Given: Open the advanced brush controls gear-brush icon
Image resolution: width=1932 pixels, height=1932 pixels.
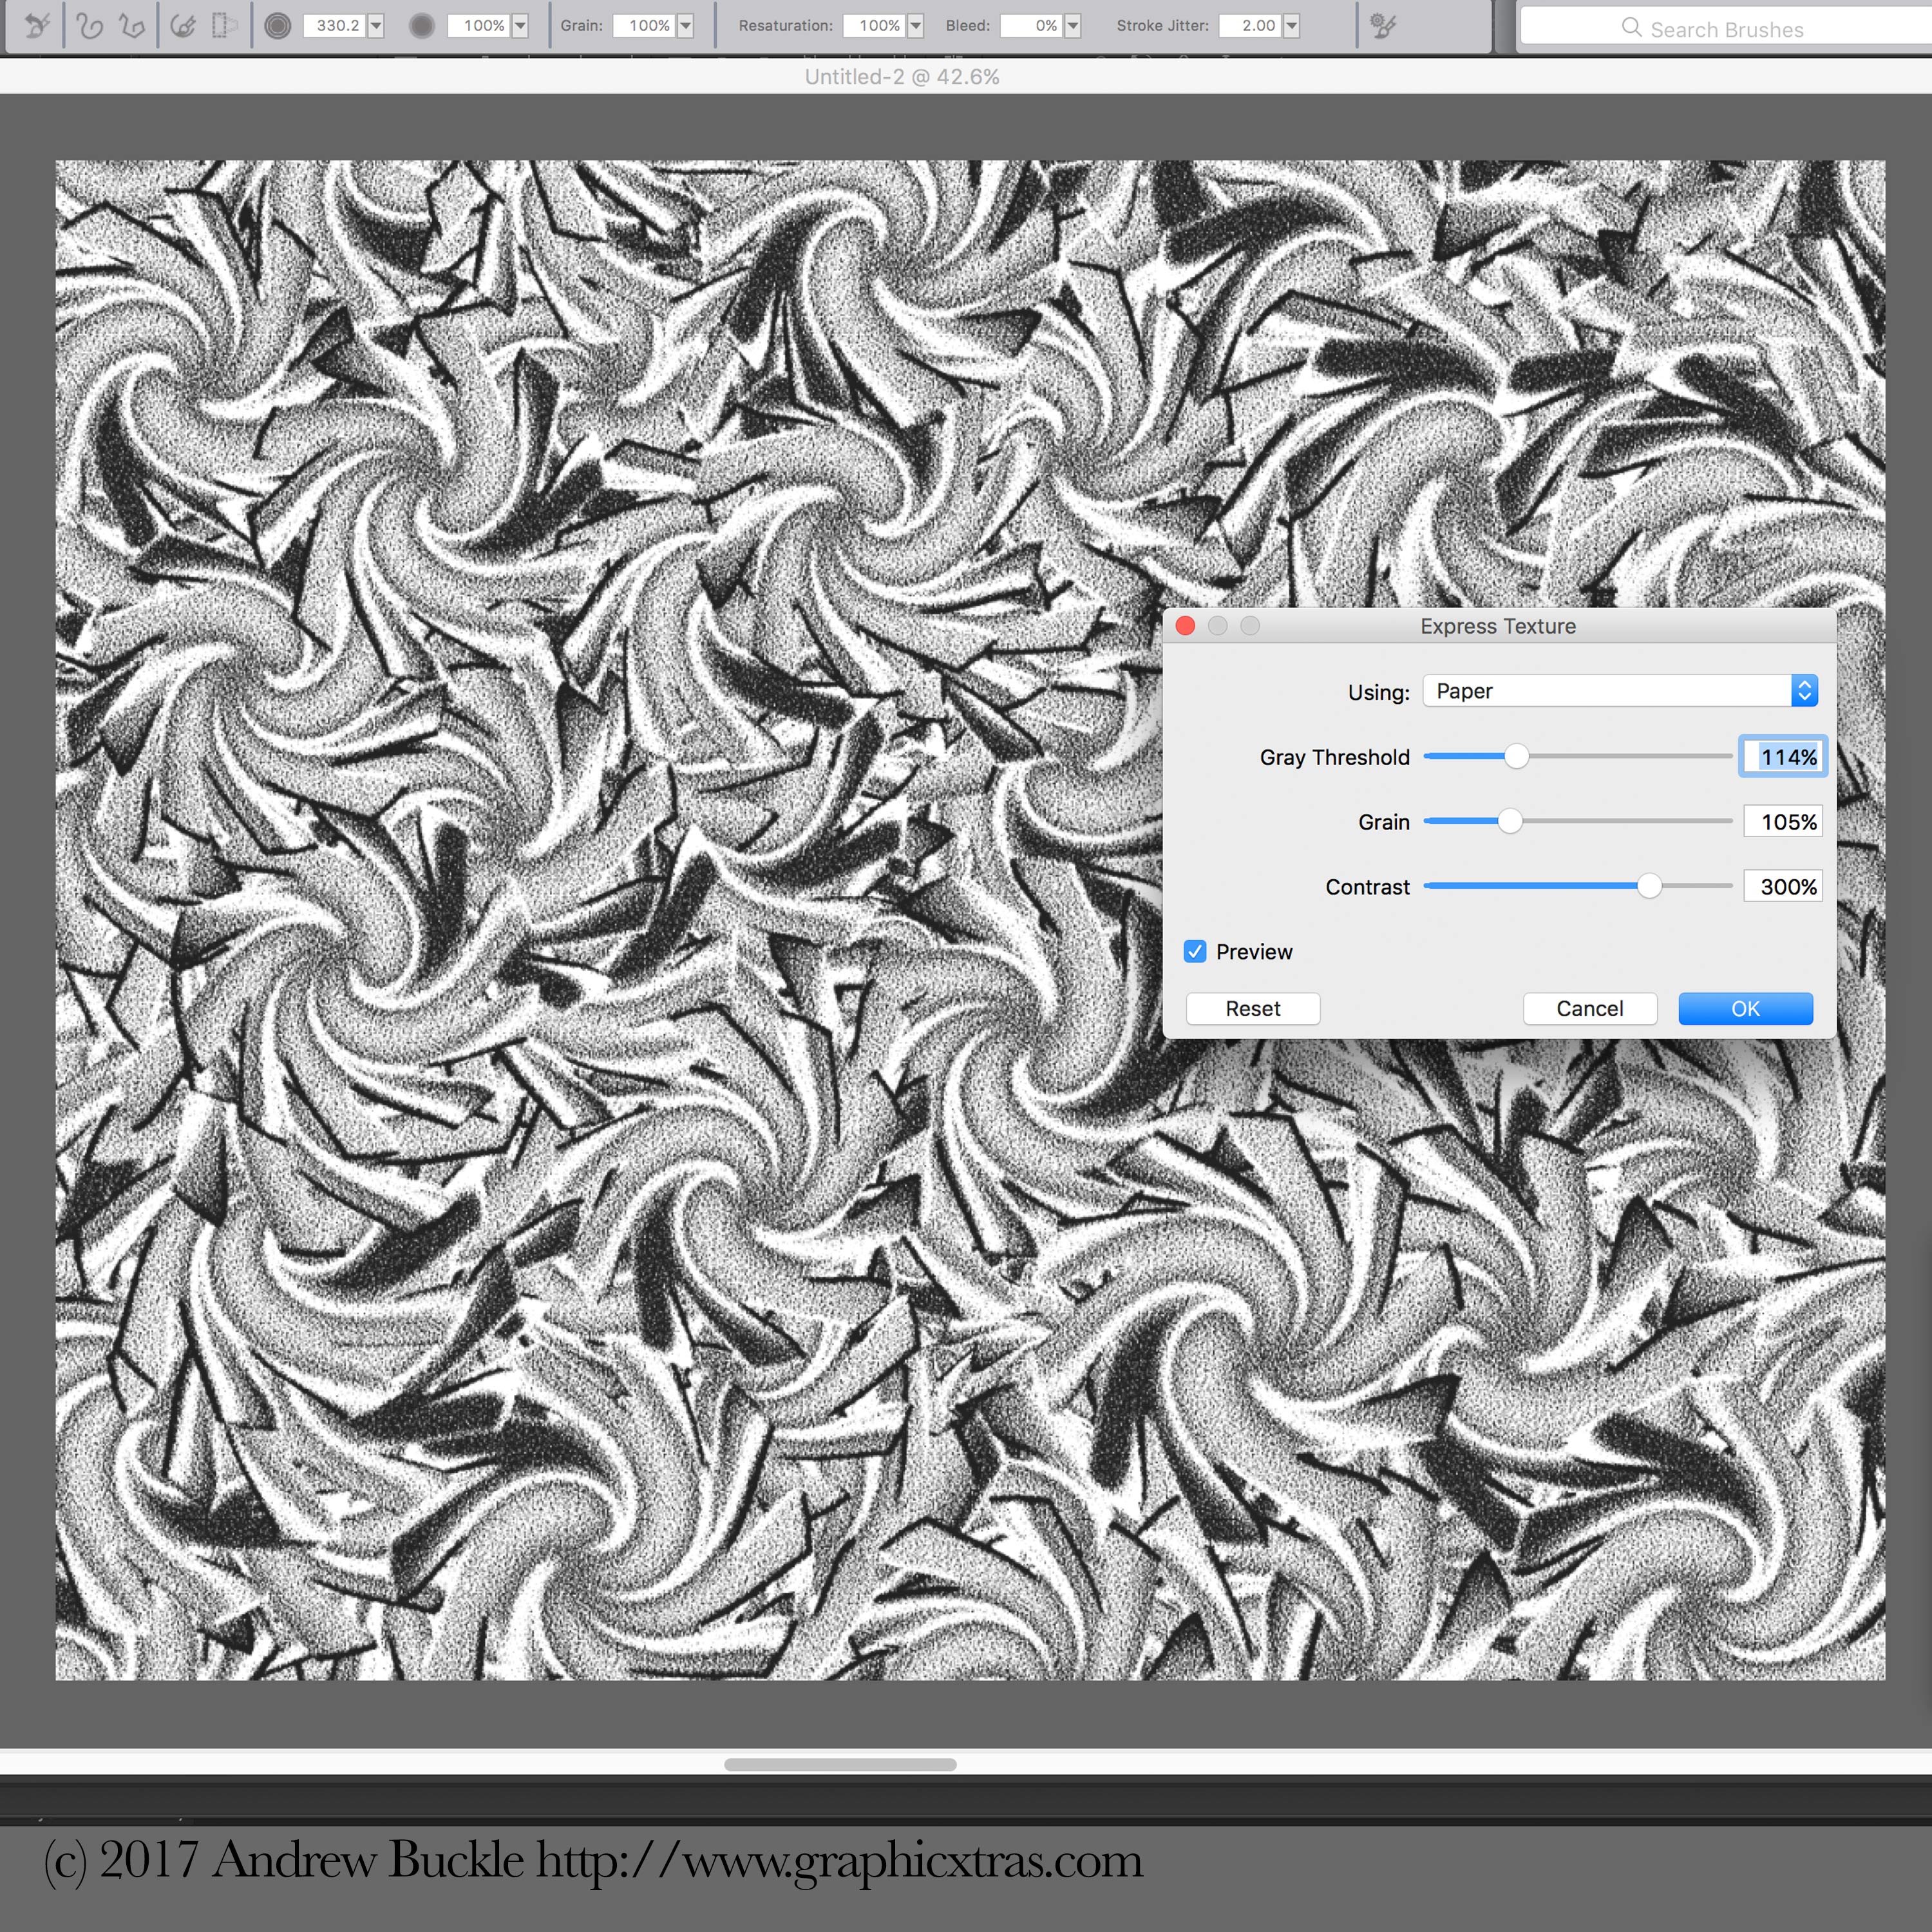Looking at the screenshot, I should [1383, 25].
